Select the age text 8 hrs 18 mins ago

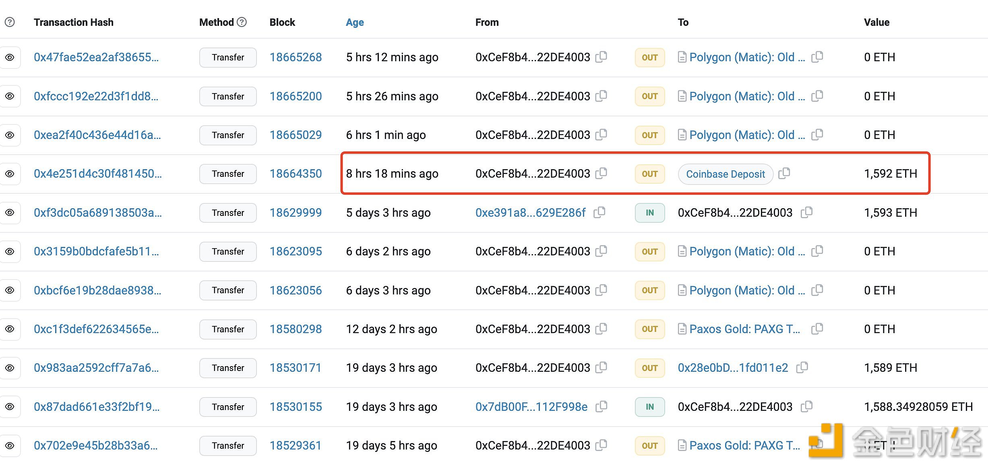pyautogui.click(x=392, y=174)
